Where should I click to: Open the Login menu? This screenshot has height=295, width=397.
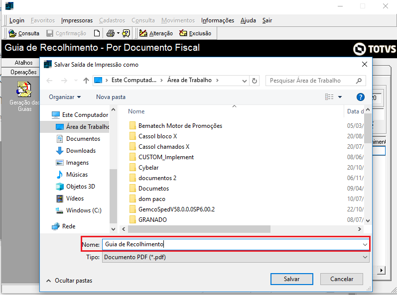pyautogui.click(x=17, y=20)
